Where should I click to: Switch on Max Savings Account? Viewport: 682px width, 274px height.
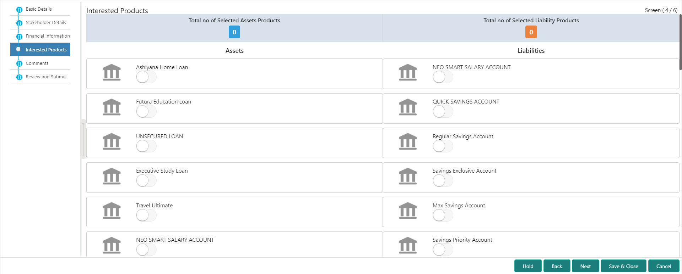click(443, 215)
